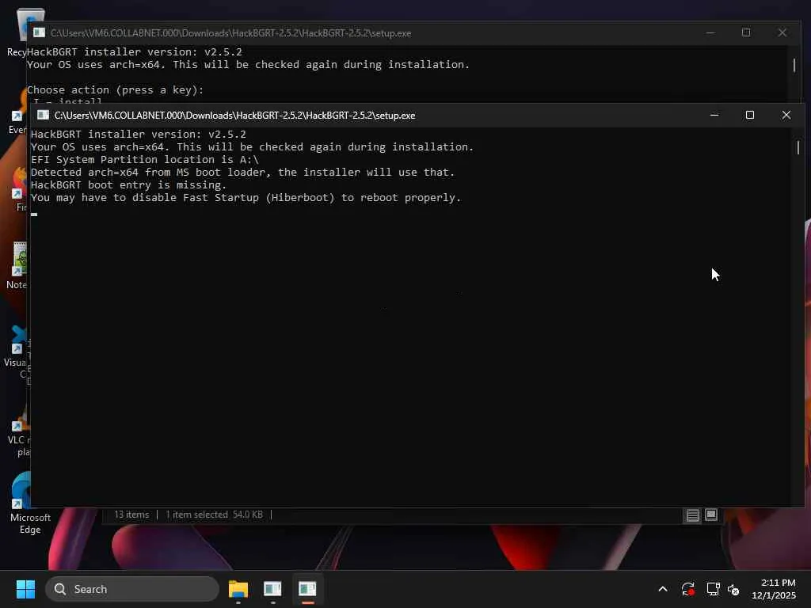Switch to the first setup.exe console taskbar icon
The height and width of the screenshot is (608, 811).
point(272,589)
